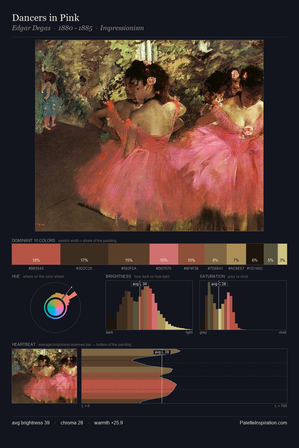299x448 pixels.
Task: Click the #AC8E57 hex code label
Action: (x=236, y=269)
